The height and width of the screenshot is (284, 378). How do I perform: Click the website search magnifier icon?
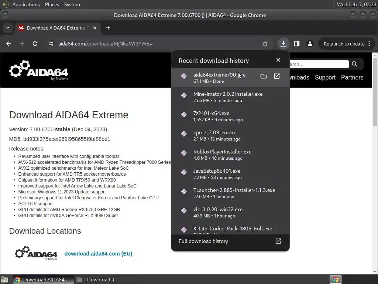354,64
